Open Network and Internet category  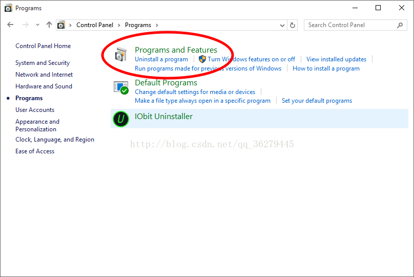[x=44, y=75]
